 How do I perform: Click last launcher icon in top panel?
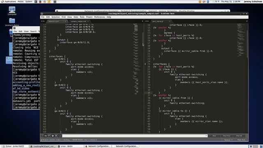coord(55,2)
